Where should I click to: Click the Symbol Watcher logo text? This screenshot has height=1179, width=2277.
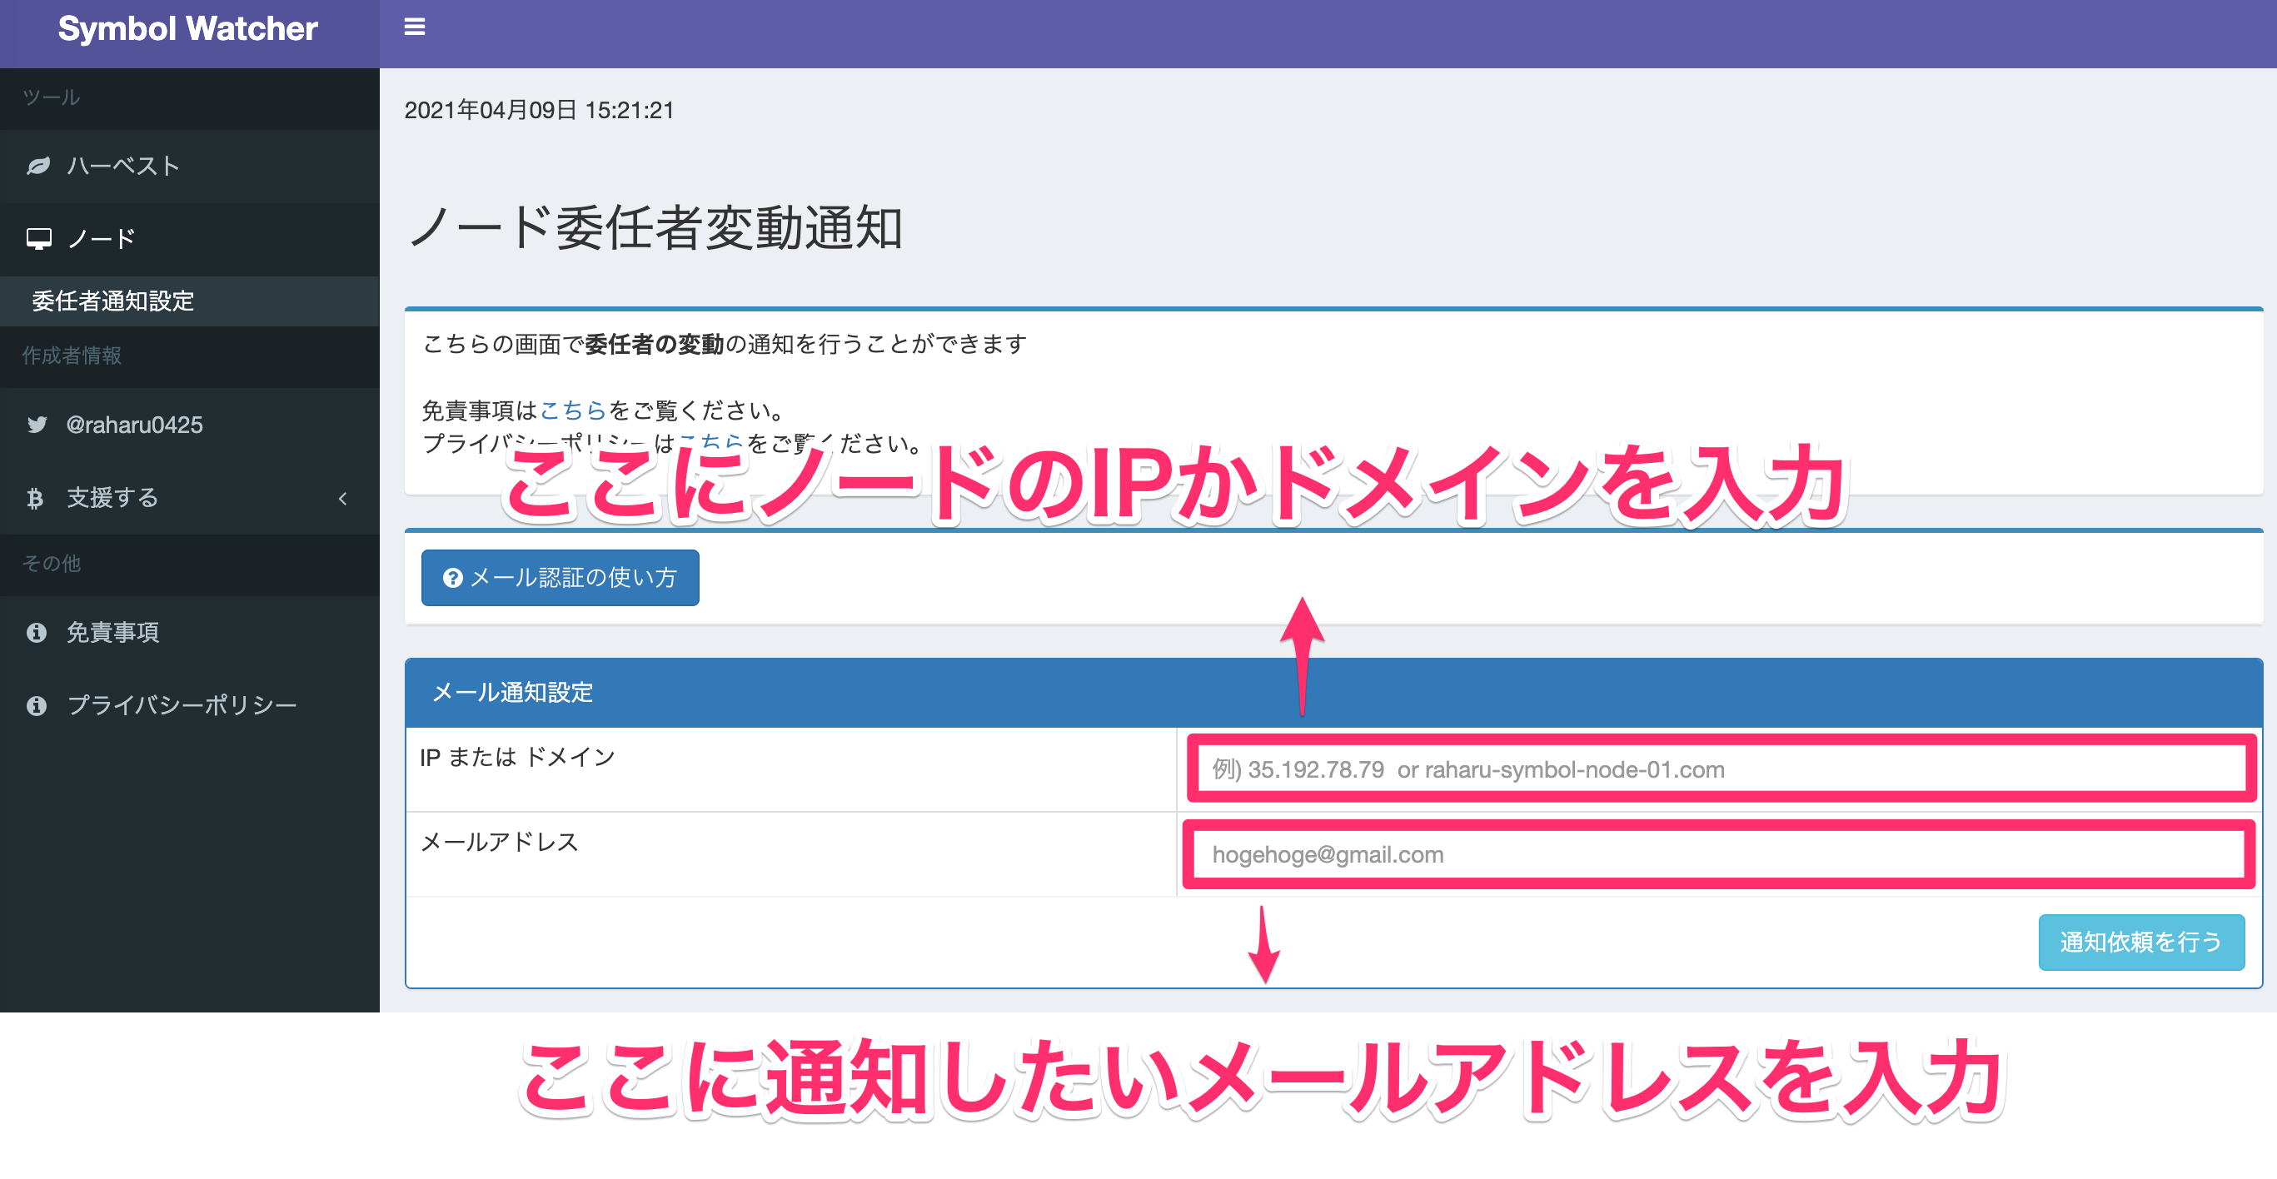(x=187, y=29)
